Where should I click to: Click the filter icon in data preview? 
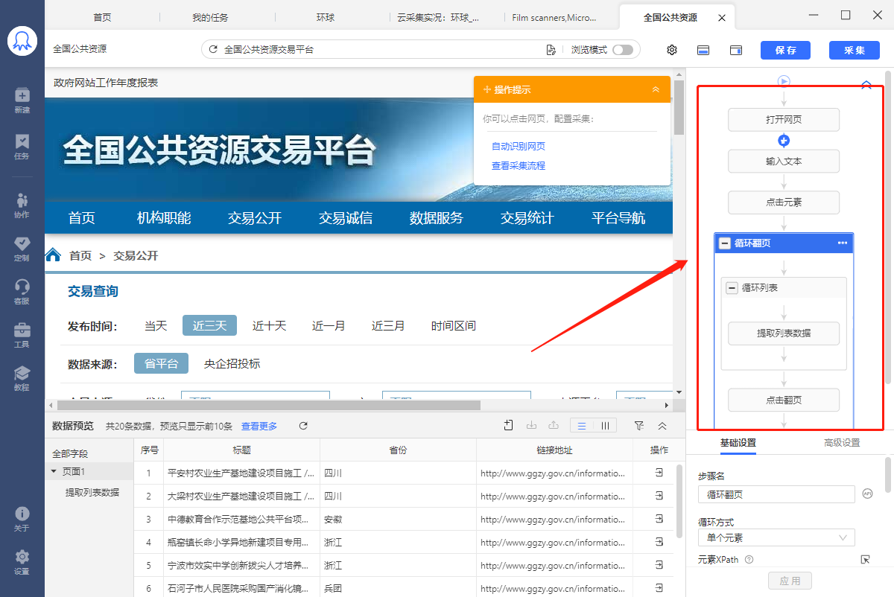point(638,426)
